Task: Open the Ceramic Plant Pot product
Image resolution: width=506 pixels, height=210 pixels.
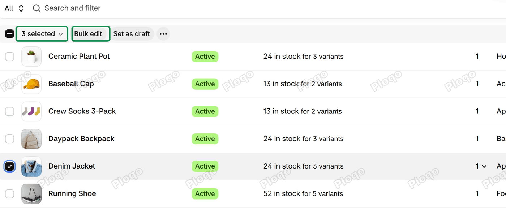Action: [x=79, y=57]
